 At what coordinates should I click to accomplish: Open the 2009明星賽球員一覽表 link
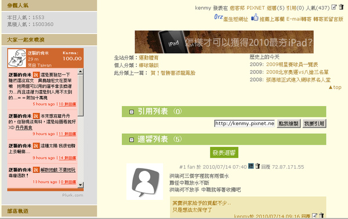click(292, 64)
